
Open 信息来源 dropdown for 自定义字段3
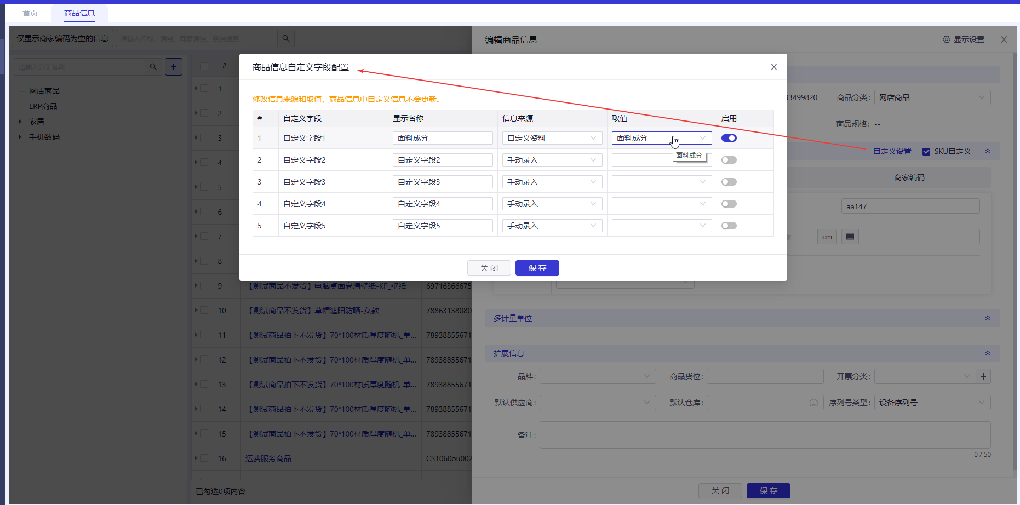(x=552, y=182)
